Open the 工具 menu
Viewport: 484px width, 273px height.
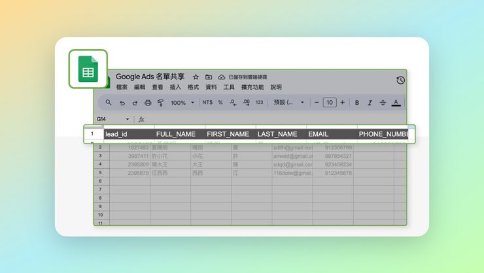pyautogui.click(x=229, y=87)
